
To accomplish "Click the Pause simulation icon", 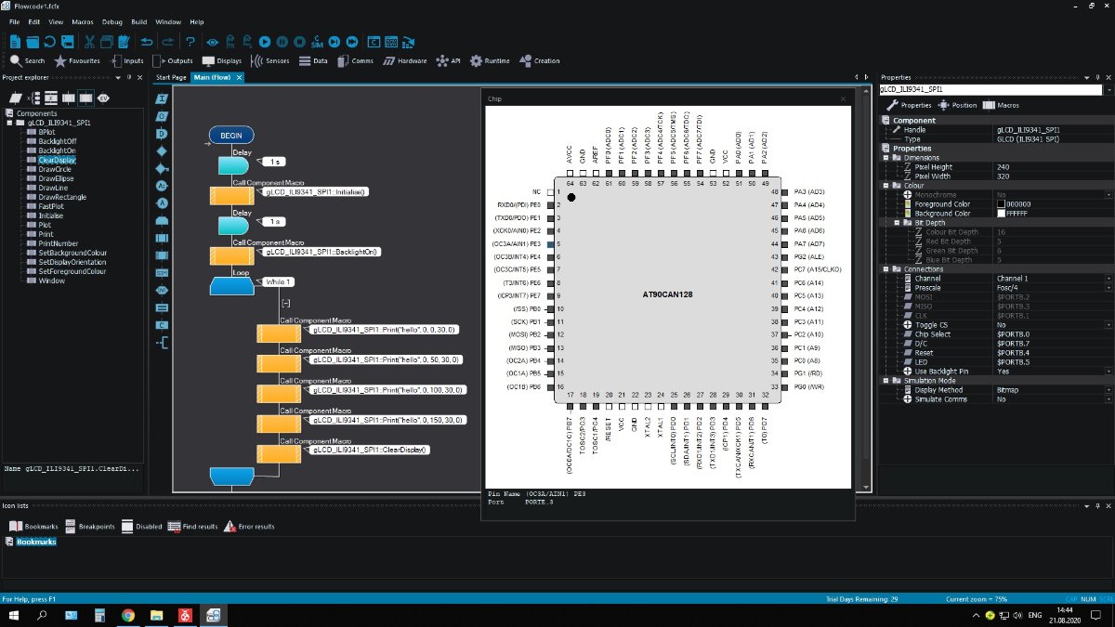I will (x=282, y=42).
